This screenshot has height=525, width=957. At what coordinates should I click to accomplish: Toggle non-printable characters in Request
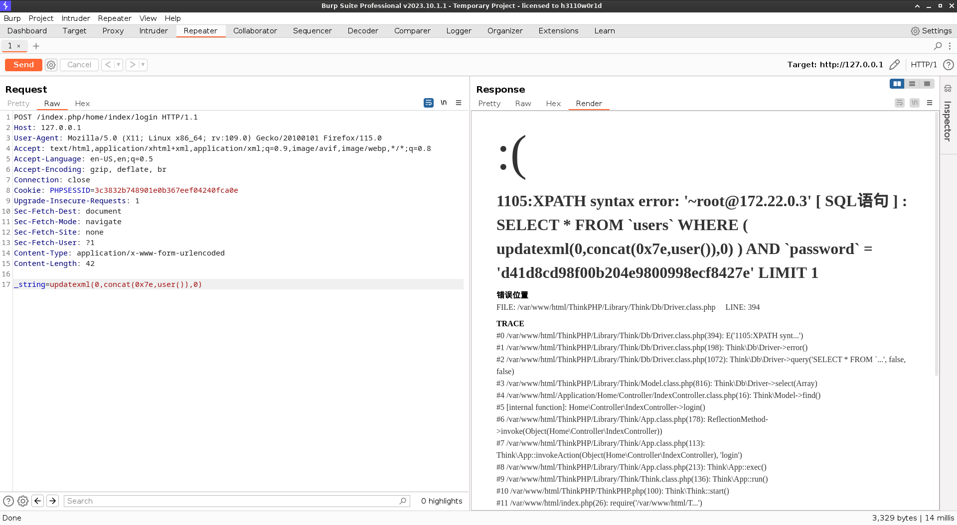pyautogui.click(x=444, y=103)
